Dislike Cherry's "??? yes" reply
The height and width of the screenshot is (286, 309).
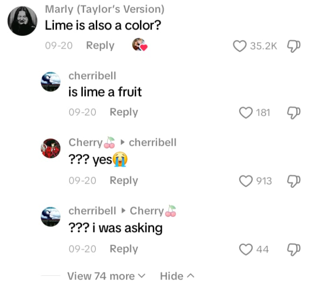click(294, 181)
